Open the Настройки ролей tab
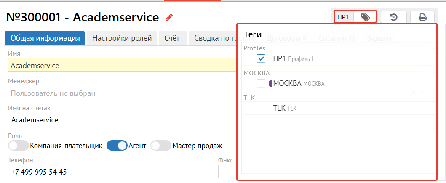 point(122,38)
